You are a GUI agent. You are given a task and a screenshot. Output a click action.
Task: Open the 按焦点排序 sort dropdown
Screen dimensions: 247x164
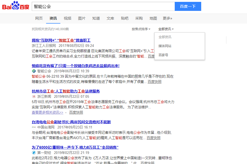click(x=139, y=29)
